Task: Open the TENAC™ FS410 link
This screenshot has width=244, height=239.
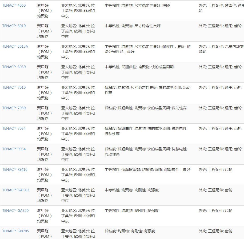Action: click(15, 169)
